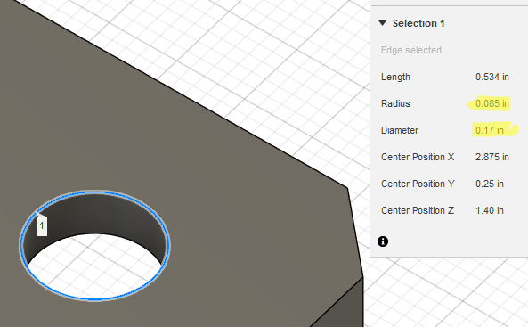Image resolution: width=528 pixels, height=327 pixels.
Task: Click the highlighted Diameter value 0.17 in
Action: tap(490, 130)
